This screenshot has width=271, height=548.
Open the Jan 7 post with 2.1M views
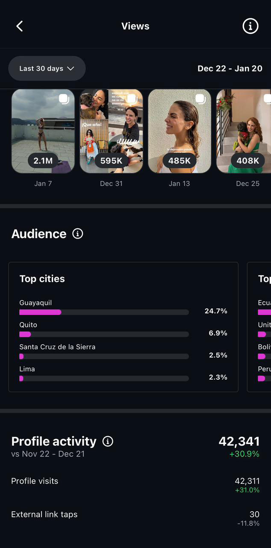pyautogui.click(x=43, y=131)
